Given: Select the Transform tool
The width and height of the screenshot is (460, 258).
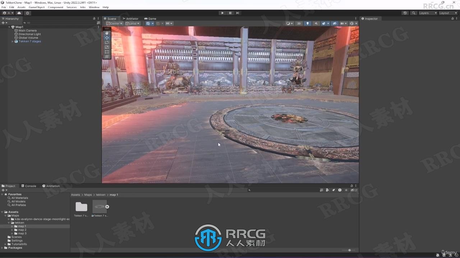Looking at the screenshot, I should tap(107, 56).
